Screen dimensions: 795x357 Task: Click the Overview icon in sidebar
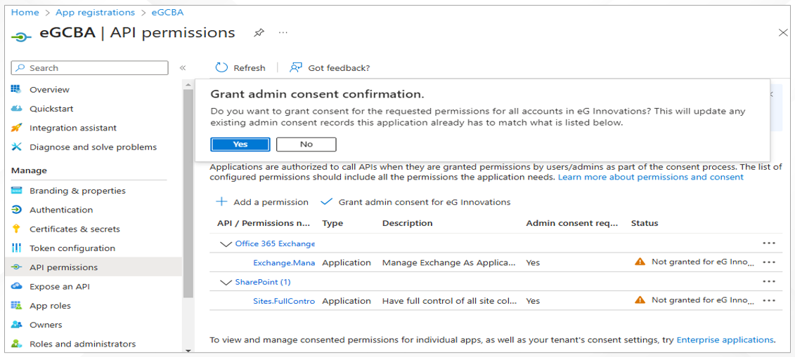click(16, 90)
